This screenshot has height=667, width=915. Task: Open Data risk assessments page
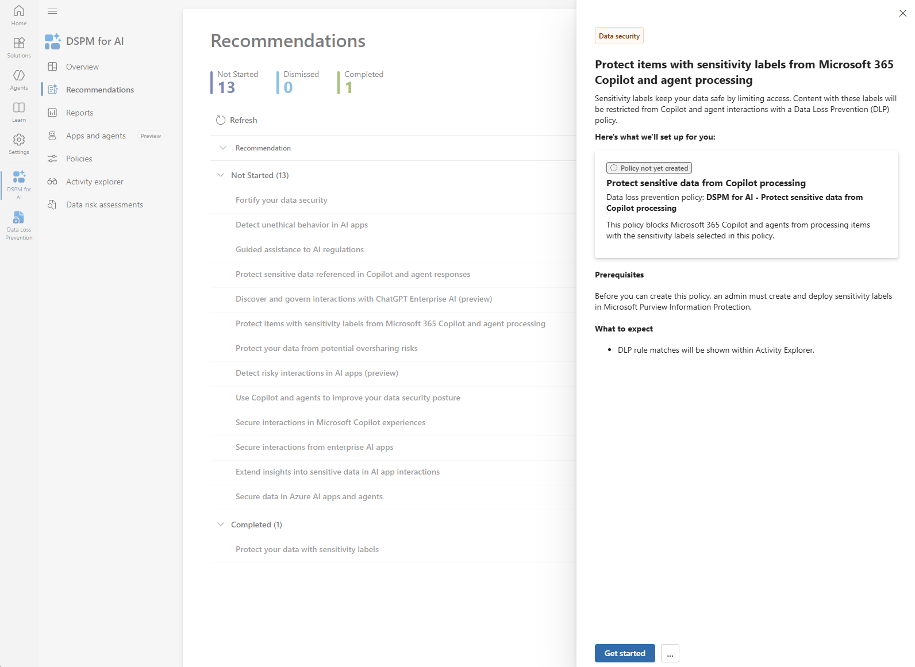(105, 205)
